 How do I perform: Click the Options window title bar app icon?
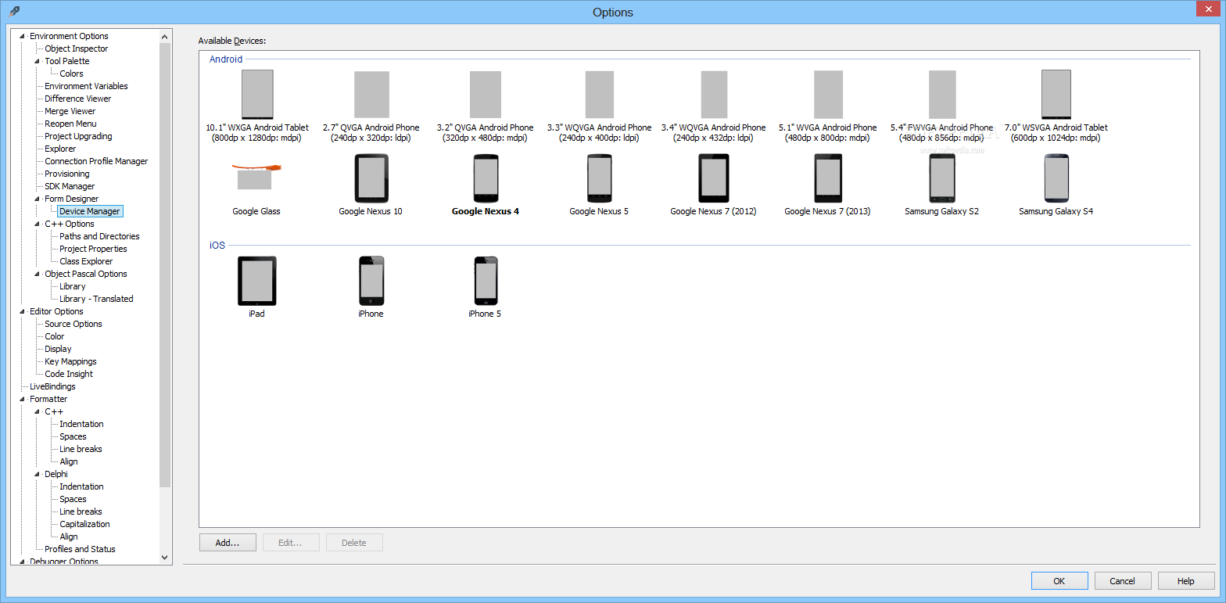click(14, 11)
